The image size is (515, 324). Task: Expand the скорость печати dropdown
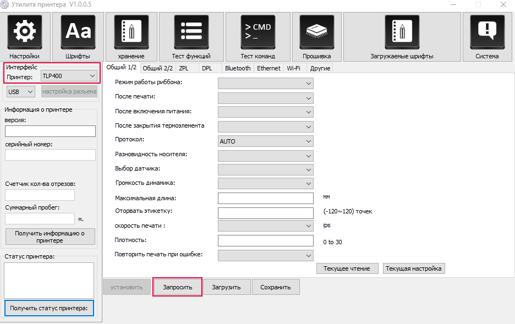click(x=265, y=226)
